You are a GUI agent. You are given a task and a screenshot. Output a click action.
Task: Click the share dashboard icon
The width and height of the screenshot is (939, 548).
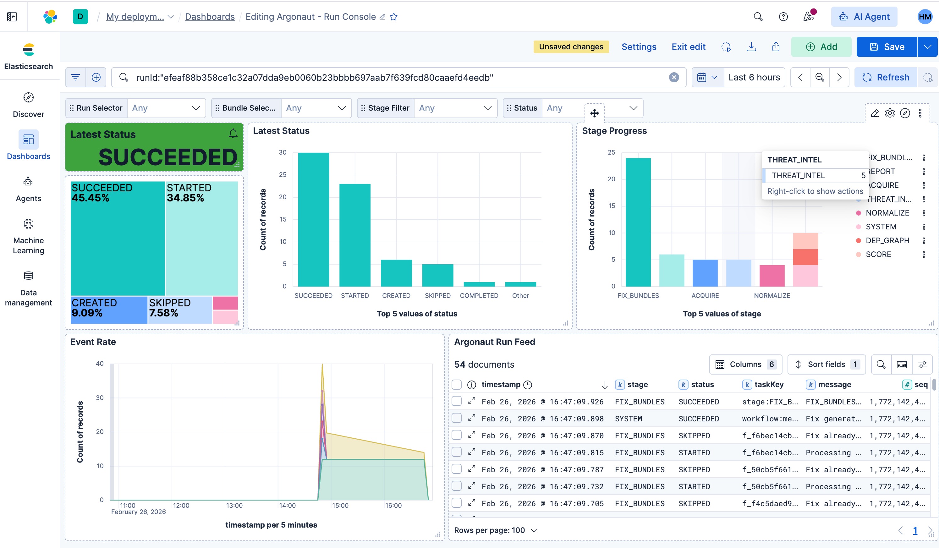point(776,47)
